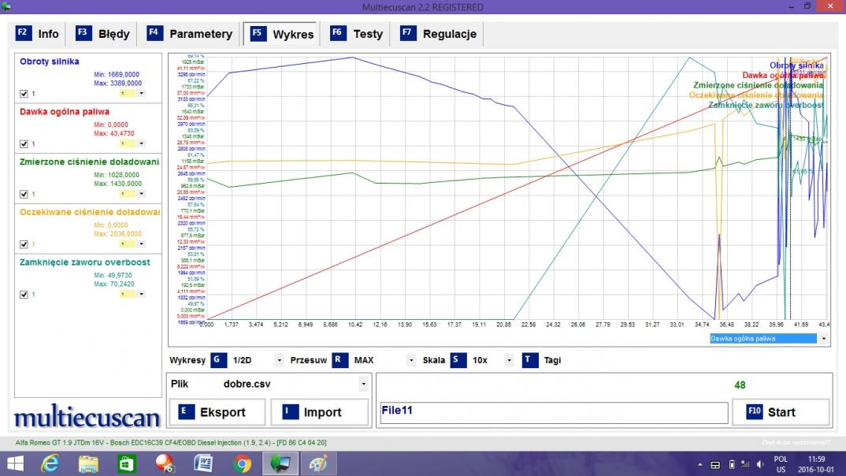The height and width of the screenshot is (476, 846).
Task: Open yellow scale selector for Oczekiwane ciśnienie
Action: (x=132, y=244)
